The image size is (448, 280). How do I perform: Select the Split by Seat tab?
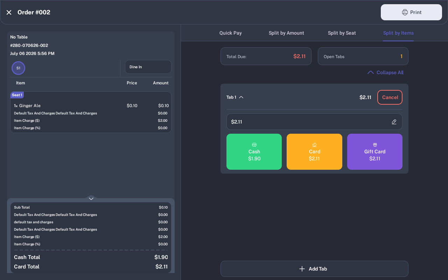click(x=342, y=33)
